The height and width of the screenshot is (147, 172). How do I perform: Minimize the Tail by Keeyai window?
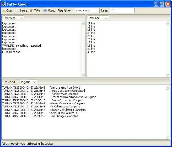[156, 4]
